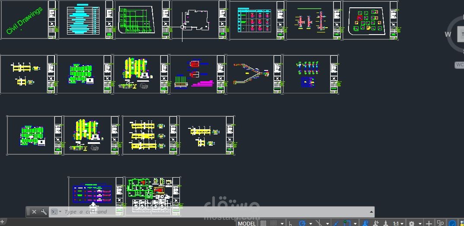Toggle object snap tracking
The image size is (464, 226).
click(x=336, y=223)
